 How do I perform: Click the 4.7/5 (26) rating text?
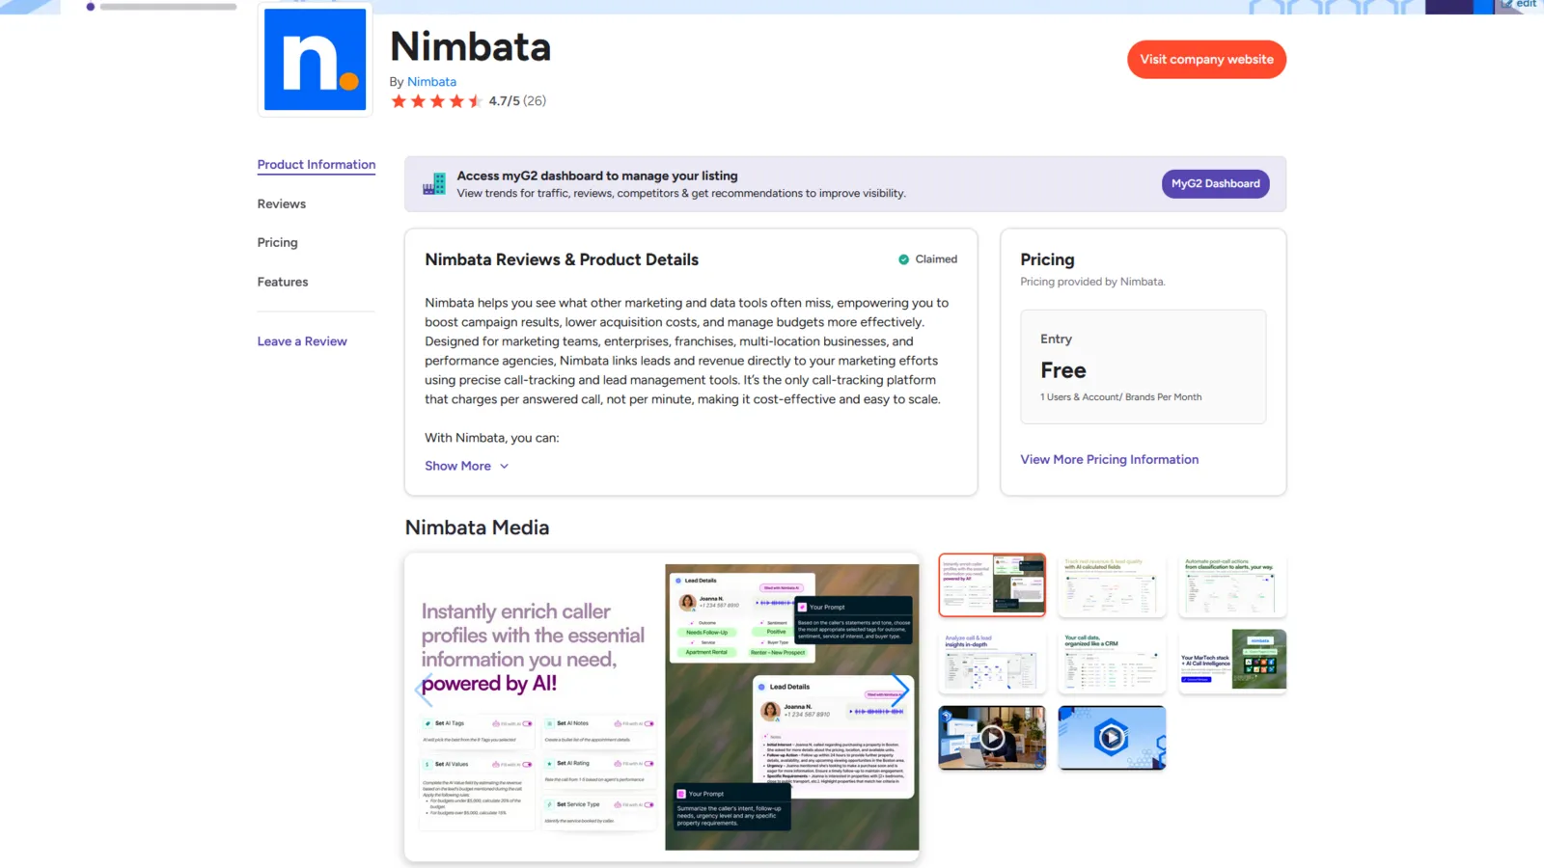[517, 101]
